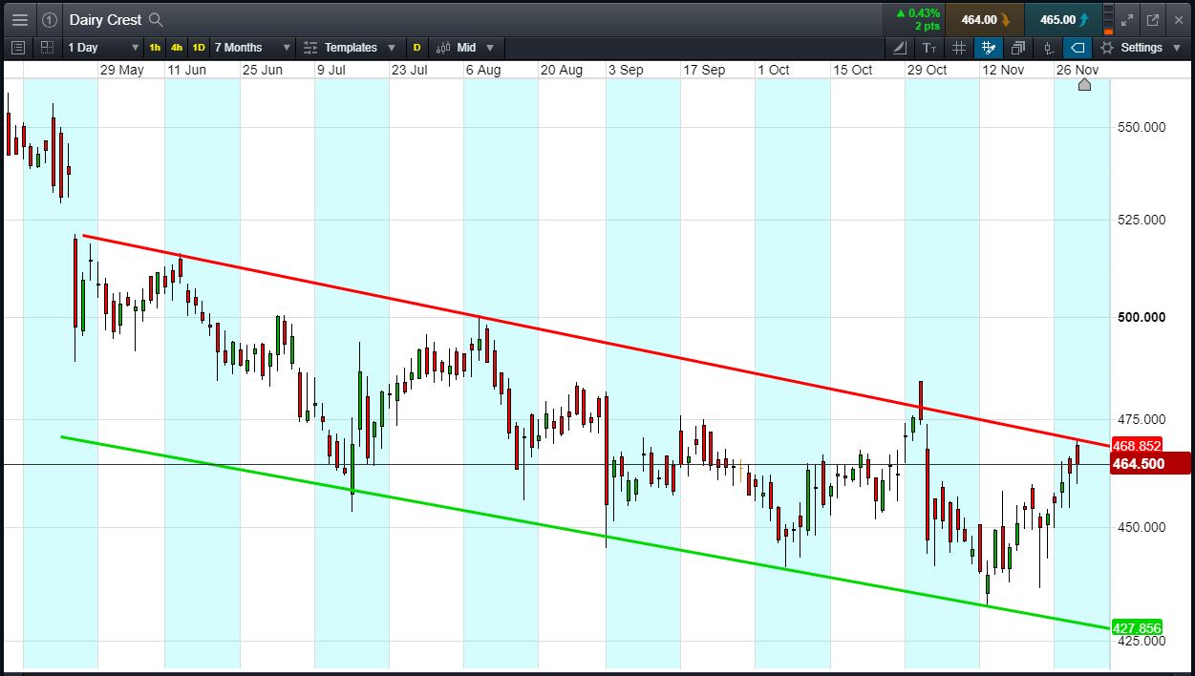Image resolution: width=1195 pixels, height=676 pixels.
Task: Open the list panel icon in toolbar
Action: (18, 47)
